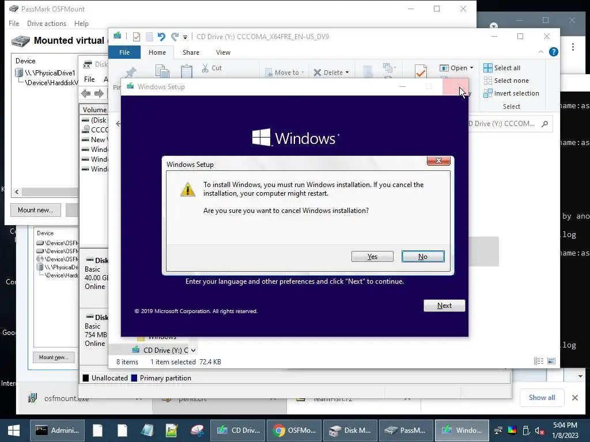Choose No in the cancel installation dialog

point(423,256)
